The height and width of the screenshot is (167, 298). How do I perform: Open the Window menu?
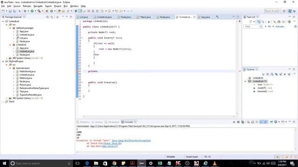pyautogui.click(x=74, y=6)
